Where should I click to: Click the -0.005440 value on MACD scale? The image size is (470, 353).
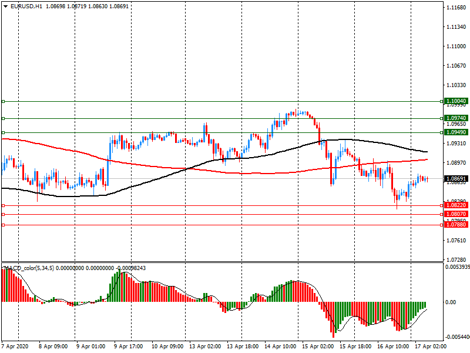pyautogui.click(x=456, y=338)
